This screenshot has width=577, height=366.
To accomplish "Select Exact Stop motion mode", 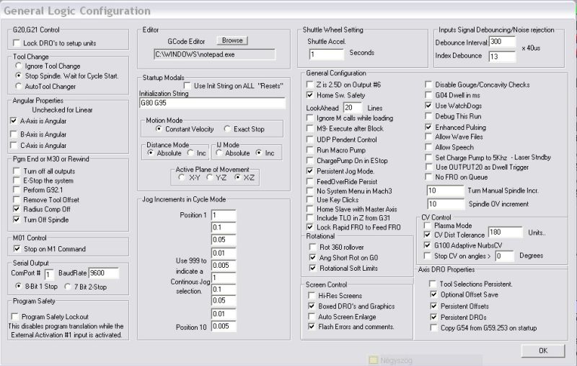I will [227, 129].
